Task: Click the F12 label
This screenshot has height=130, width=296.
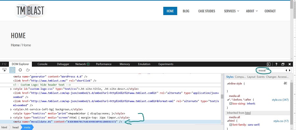Action: tap(4, 64)
